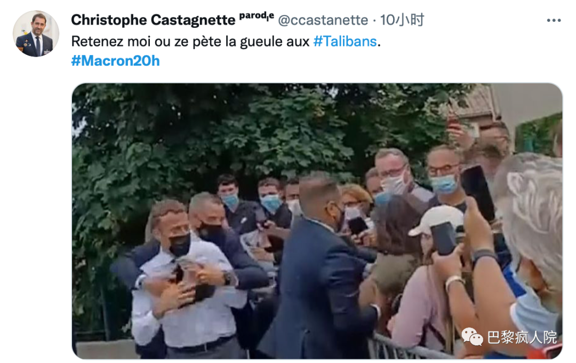The image size is (576, 363).
Task: Click the black phone held up at right
Action: pos(478,193)
